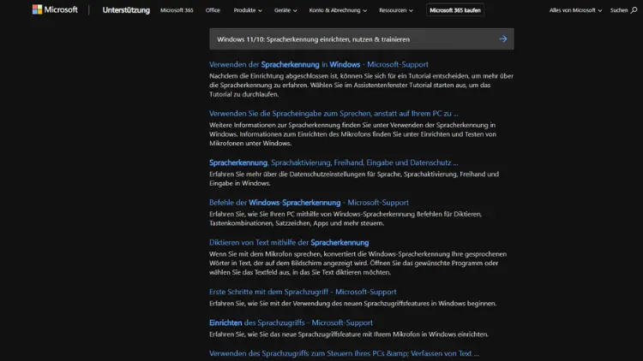Viewport: 643px width, 361px height.
Task: Open the Suchen magnifier icon
Action: tap(634, 9)
